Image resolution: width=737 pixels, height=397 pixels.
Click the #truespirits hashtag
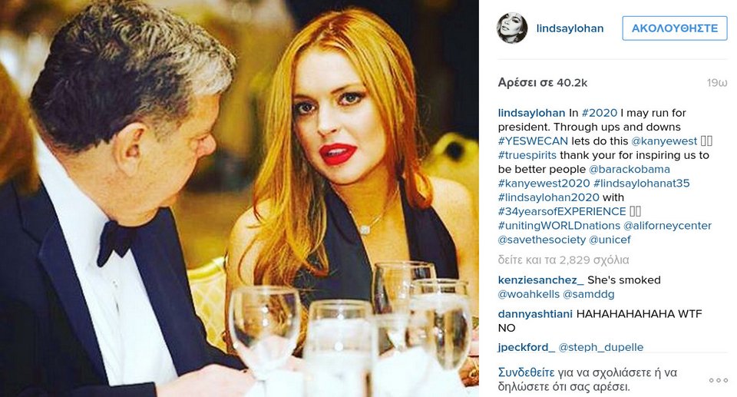(527, 155)
